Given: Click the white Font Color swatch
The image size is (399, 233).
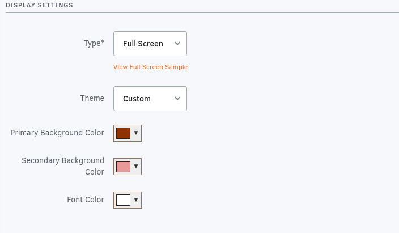Looking at the screenshot, I should click(123, 200).
